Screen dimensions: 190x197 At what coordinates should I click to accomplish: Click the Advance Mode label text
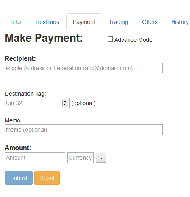133,40
